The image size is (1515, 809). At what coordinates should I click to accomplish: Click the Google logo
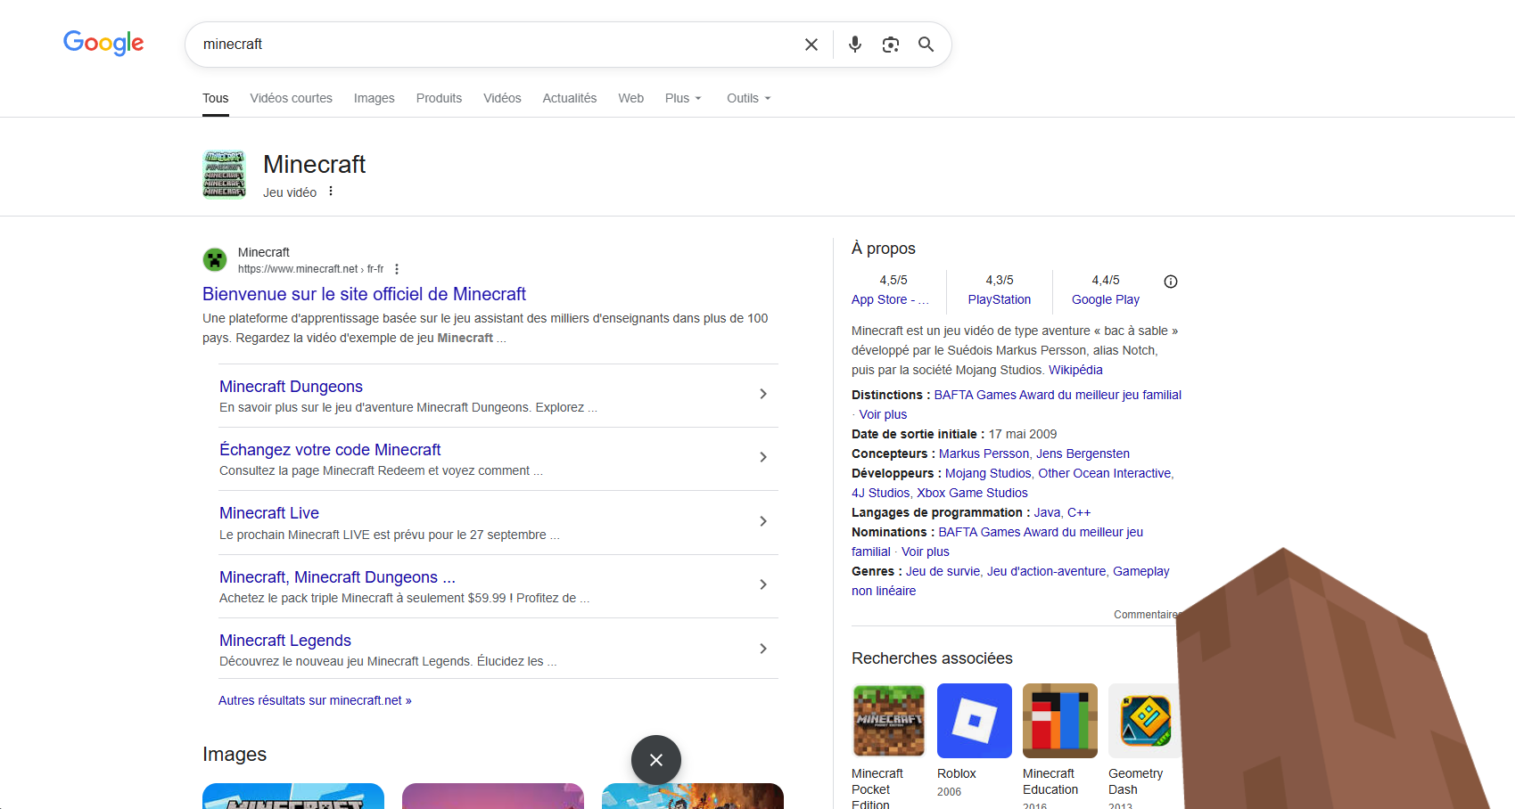(103, 43)
